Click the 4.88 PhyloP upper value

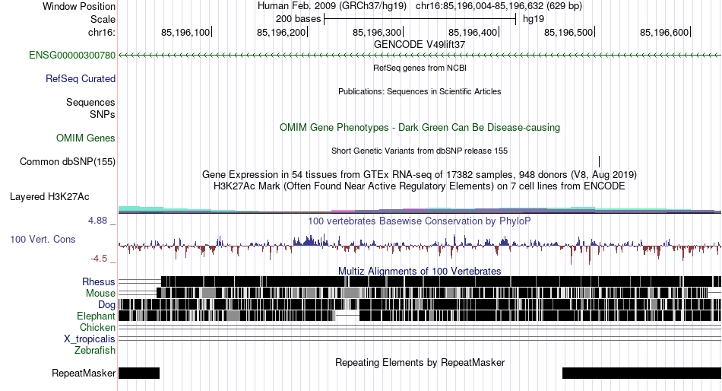(97, 221)
